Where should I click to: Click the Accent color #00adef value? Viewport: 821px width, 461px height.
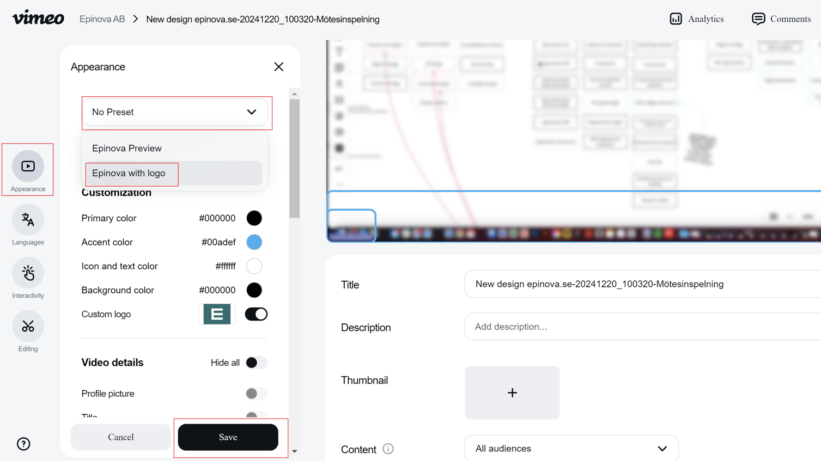[218, 242]
